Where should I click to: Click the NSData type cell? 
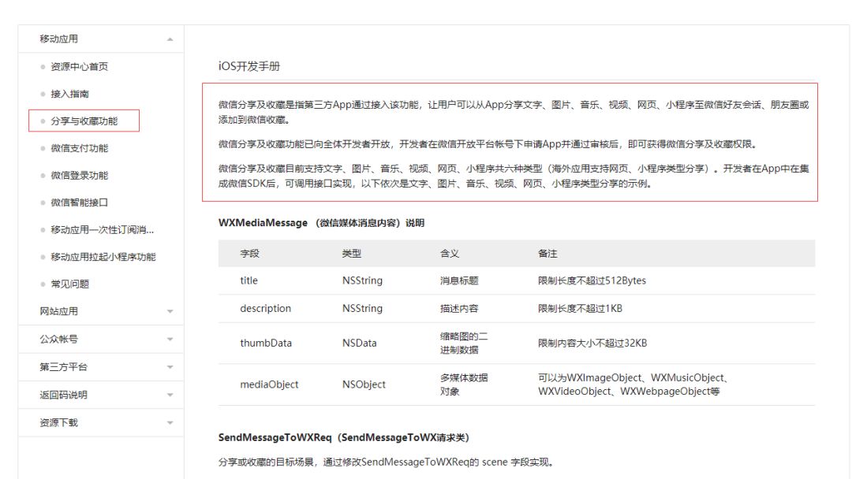[359, 343]
